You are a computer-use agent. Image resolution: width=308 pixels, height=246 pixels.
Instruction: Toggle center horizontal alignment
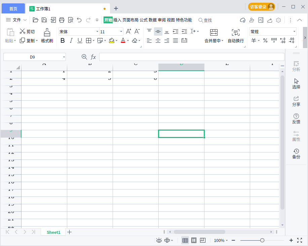158,40
